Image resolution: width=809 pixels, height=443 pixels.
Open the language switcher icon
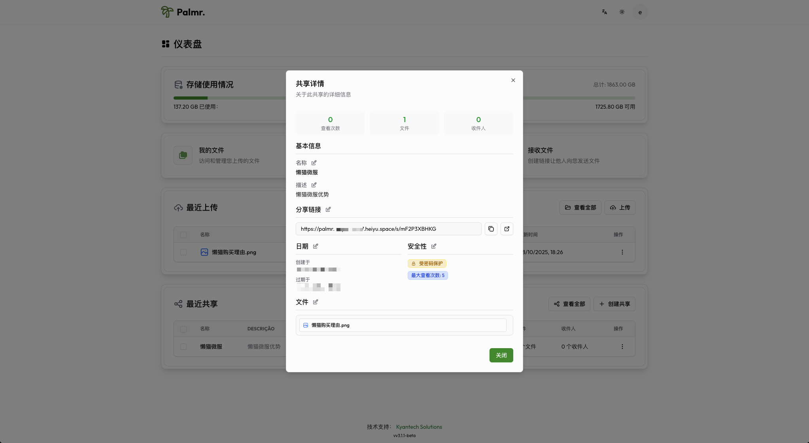coord(605,12)
